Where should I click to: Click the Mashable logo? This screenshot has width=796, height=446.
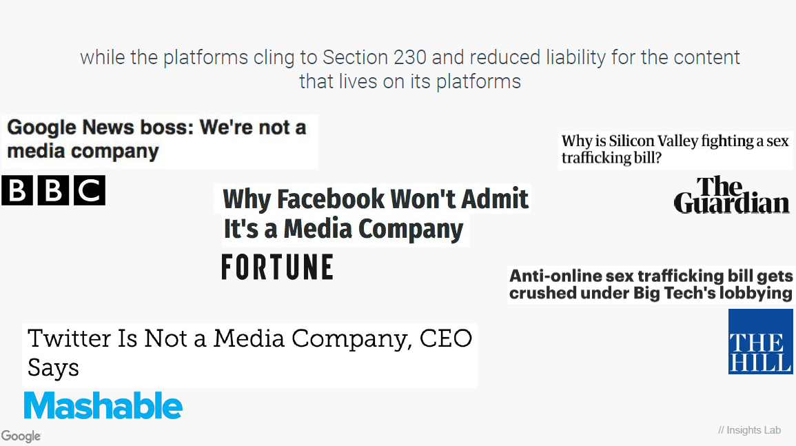pyautogui.click(x=103, y=405)
